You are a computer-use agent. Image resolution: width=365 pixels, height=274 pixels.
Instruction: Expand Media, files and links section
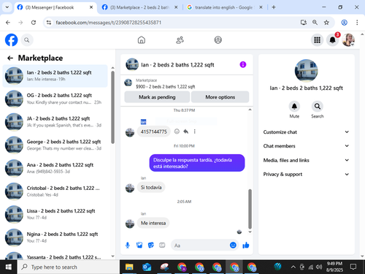pyautogui.click(x=306, y=160)
